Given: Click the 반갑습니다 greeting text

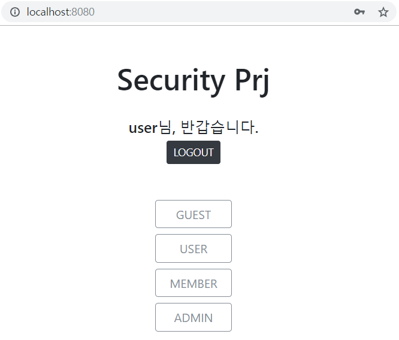Looking at the screenshot, I should pyautogui.click(x=219, y=127).
